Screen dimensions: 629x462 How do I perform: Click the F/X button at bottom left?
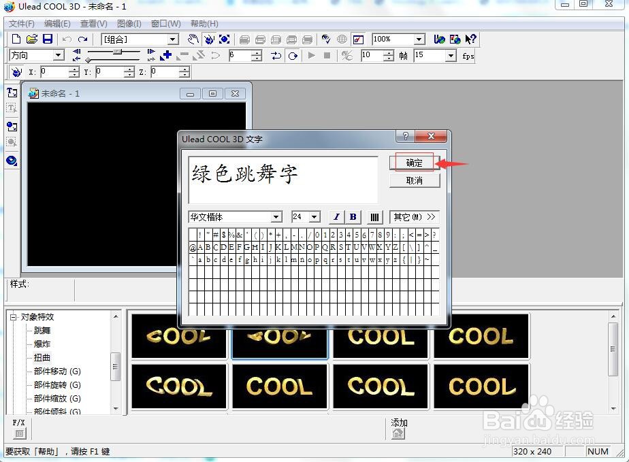pyautogui.click(x=18, y=433)
